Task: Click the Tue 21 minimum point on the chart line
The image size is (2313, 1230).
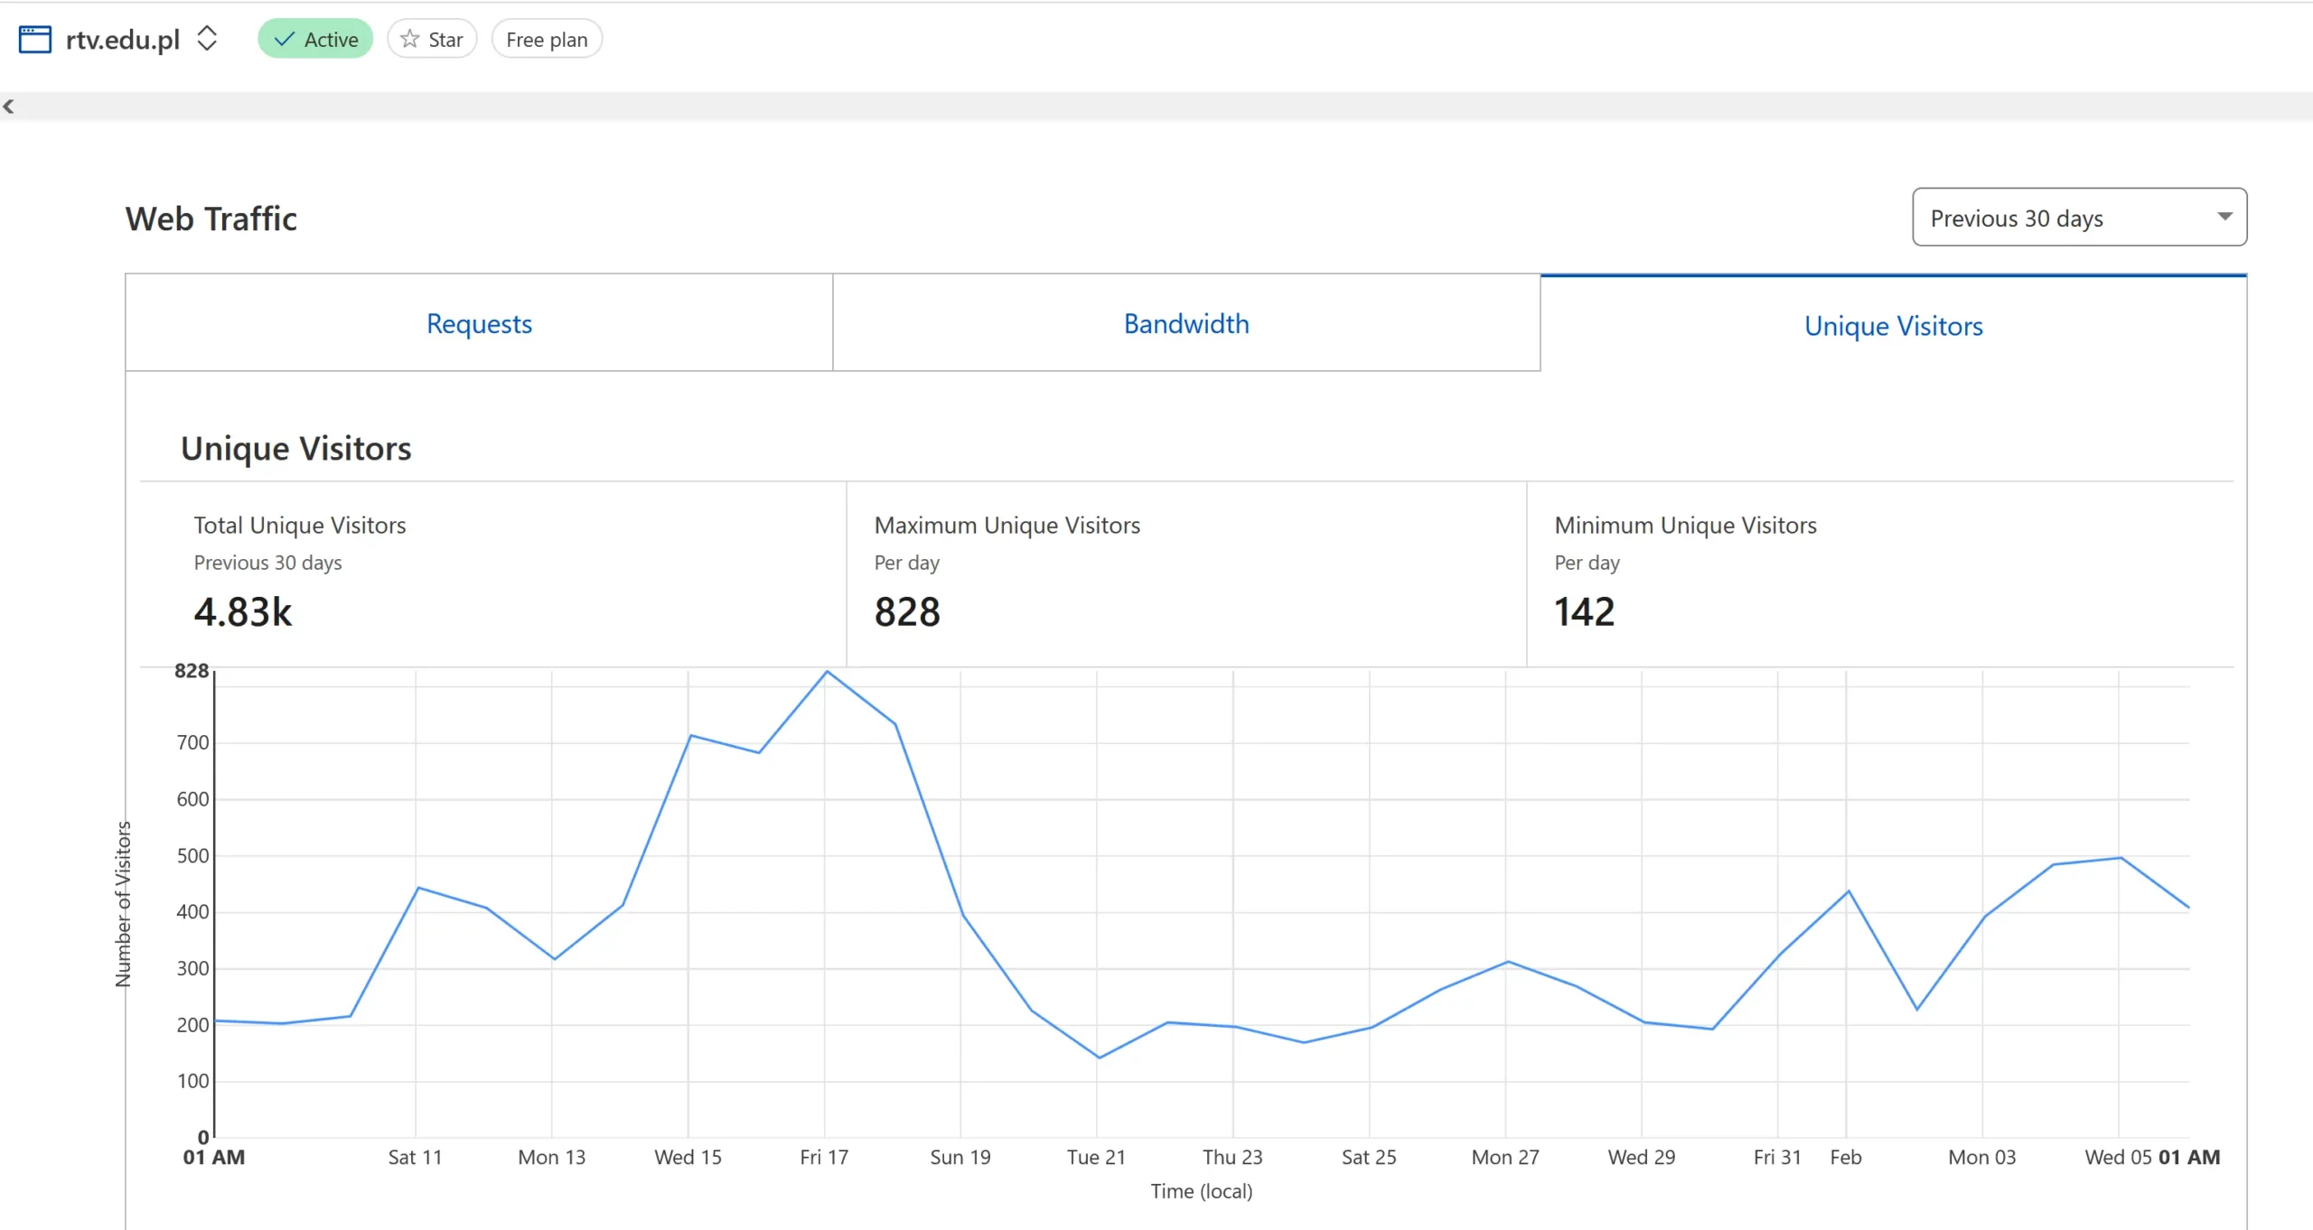Action: (1099, 1058)
